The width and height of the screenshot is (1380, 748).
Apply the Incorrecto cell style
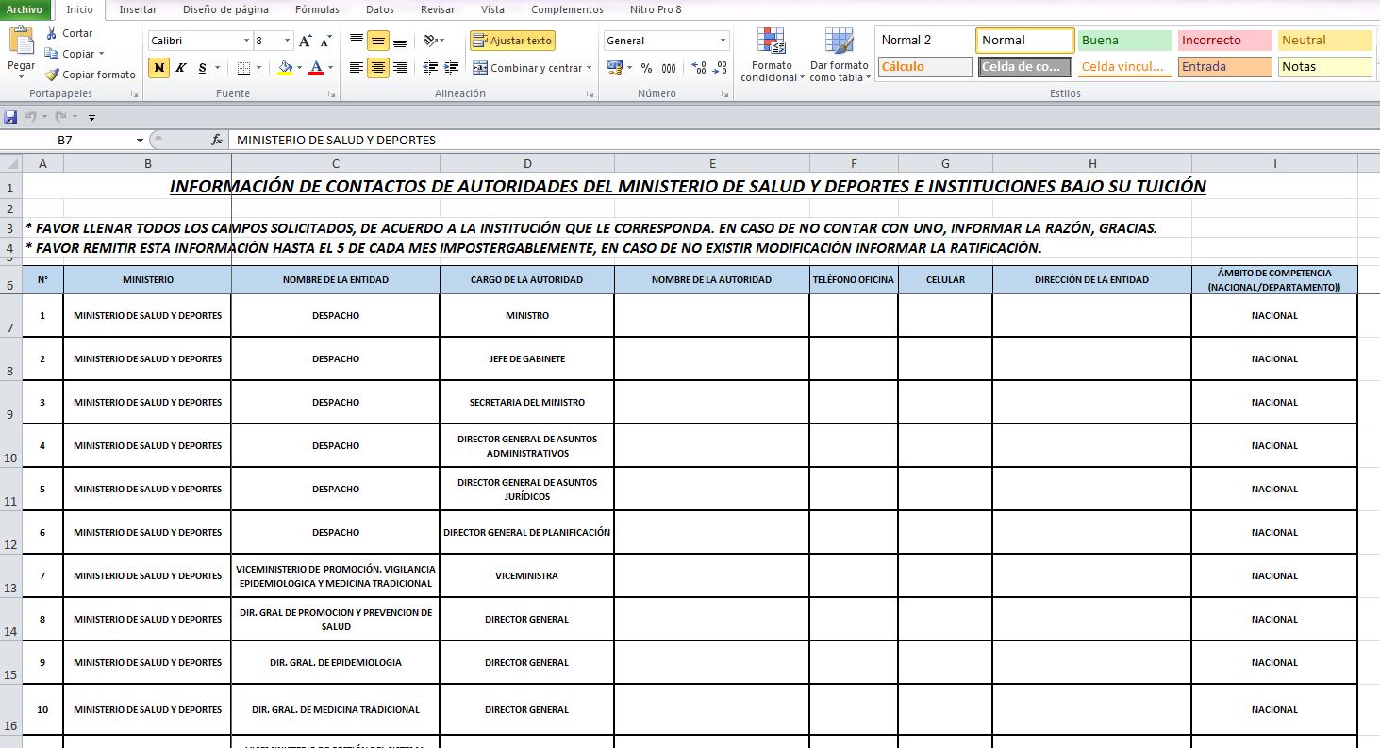(x=1224, y=41)
